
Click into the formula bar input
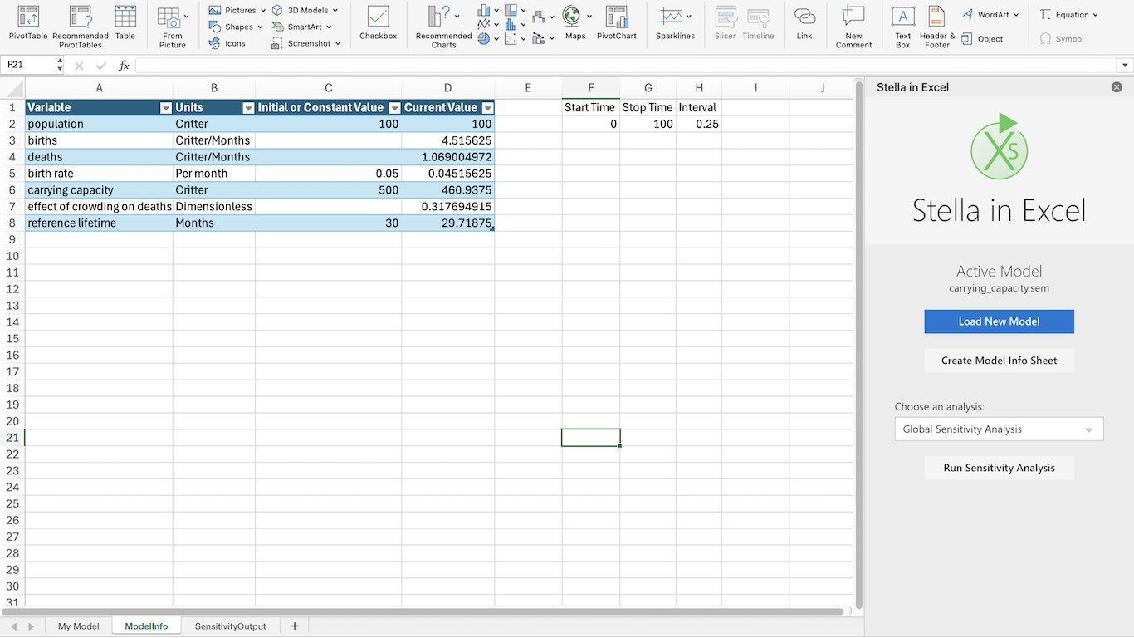(626, 66)
